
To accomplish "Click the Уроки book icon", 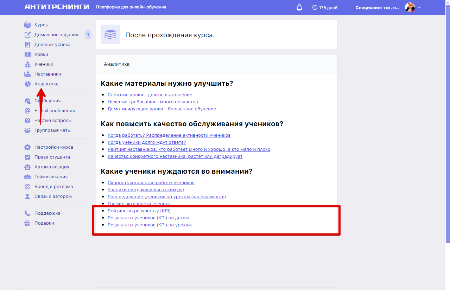I will pos(28,54).
